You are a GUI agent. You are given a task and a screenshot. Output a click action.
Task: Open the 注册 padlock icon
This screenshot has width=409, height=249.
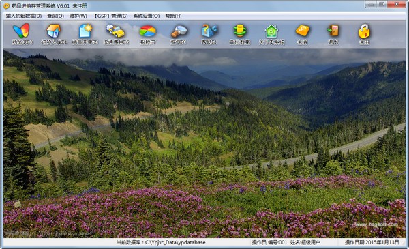pos(364,34)
